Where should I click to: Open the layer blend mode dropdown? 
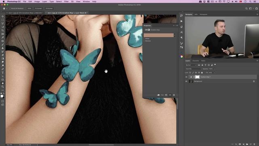[x=193, y=69]
